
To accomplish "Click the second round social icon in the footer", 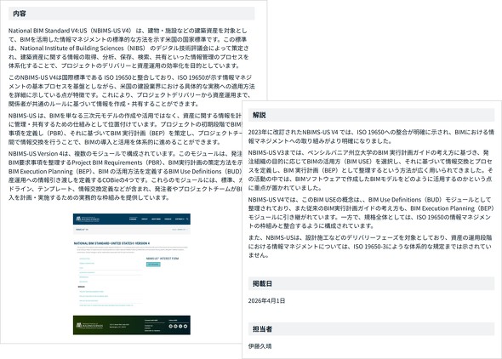I will click(x=175, y=326).
